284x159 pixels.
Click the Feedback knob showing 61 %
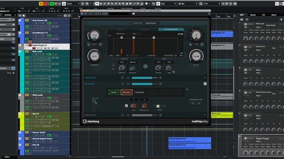click(x=95, y=56)
